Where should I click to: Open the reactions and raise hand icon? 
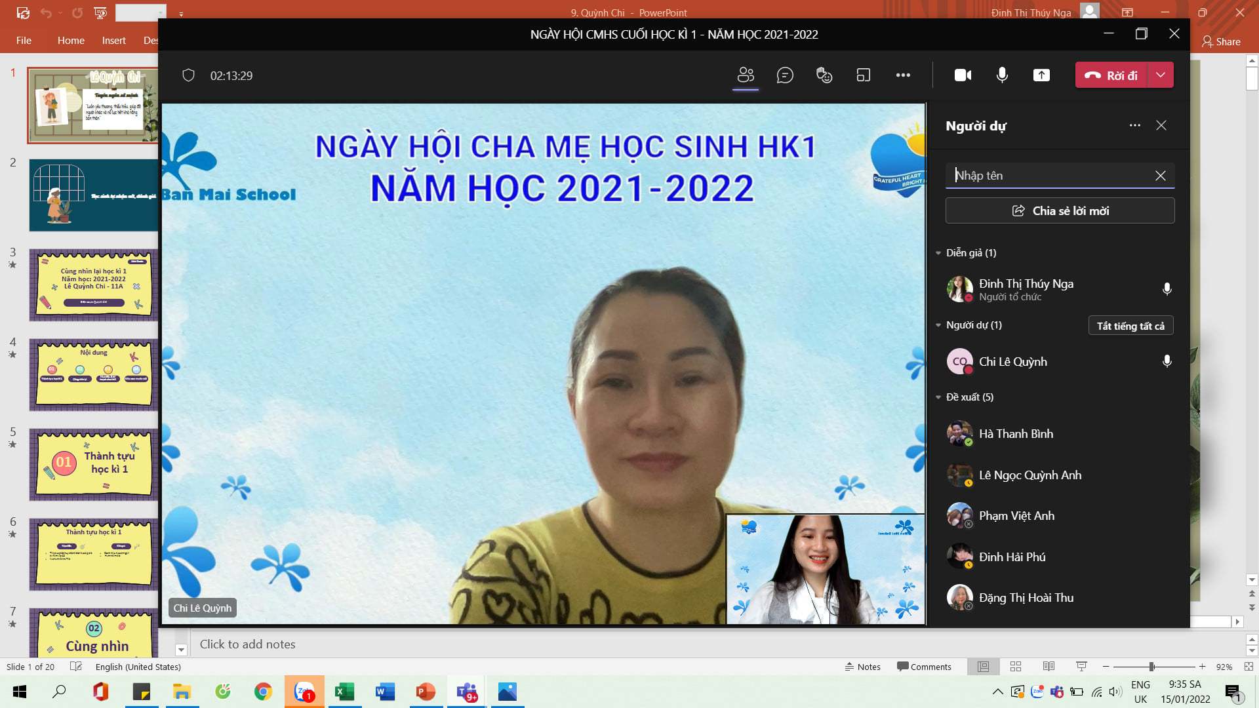tap(824, 75)
